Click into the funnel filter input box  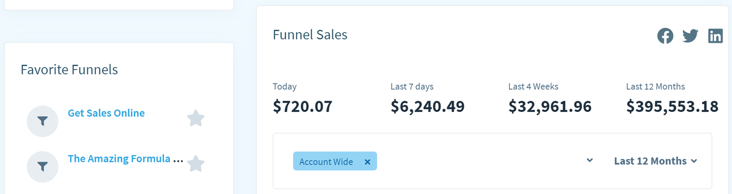pyautogui.click(x=481, y=161)
